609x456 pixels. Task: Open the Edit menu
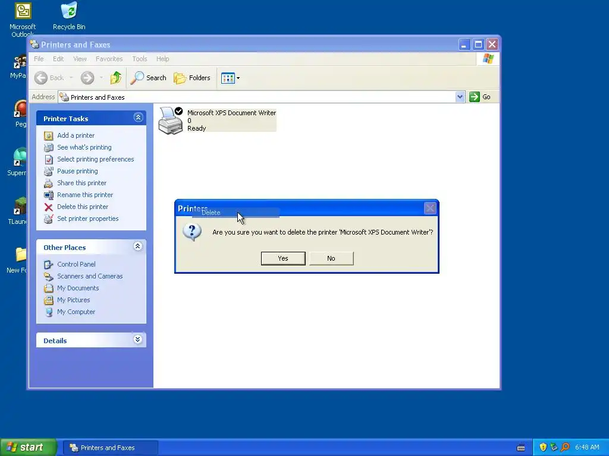[58, 59]
